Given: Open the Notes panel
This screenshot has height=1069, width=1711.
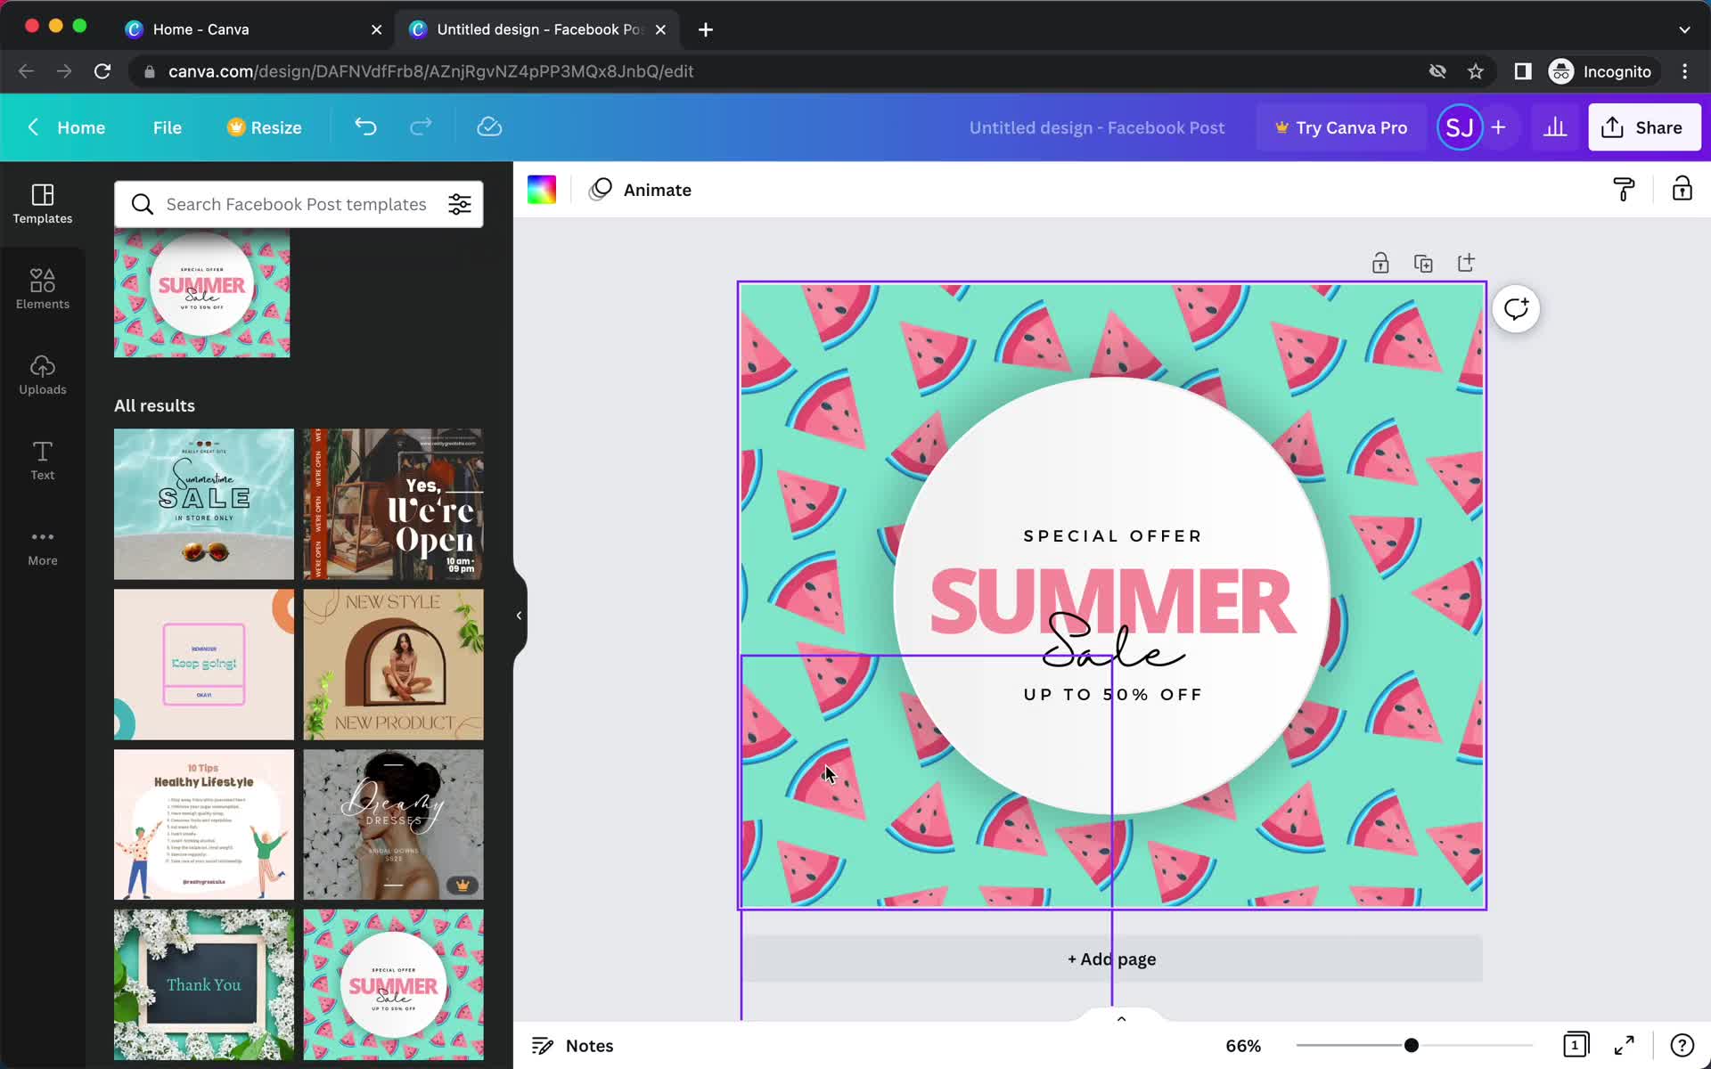Looking at the screenshot, I should [573, 1045].
